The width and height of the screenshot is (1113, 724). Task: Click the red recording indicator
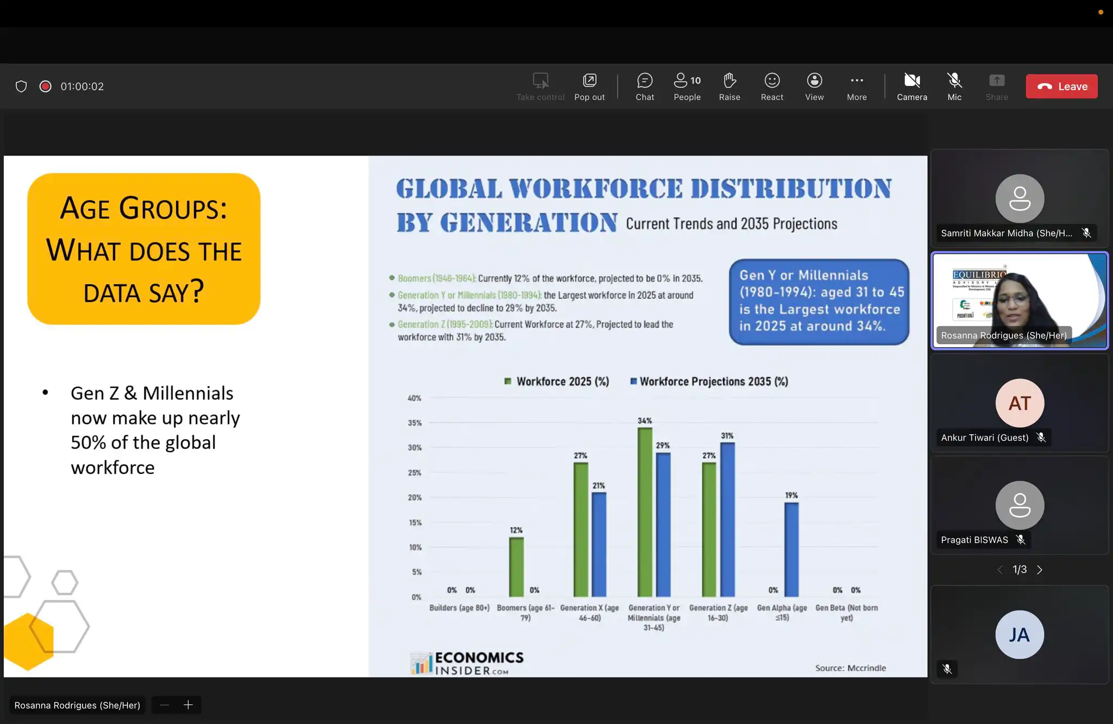point(46,86)
